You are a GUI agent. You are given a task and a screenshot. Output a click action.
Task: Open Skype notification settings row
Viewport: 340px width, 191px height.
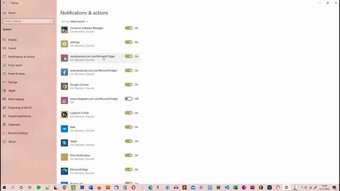coord(100,143)
